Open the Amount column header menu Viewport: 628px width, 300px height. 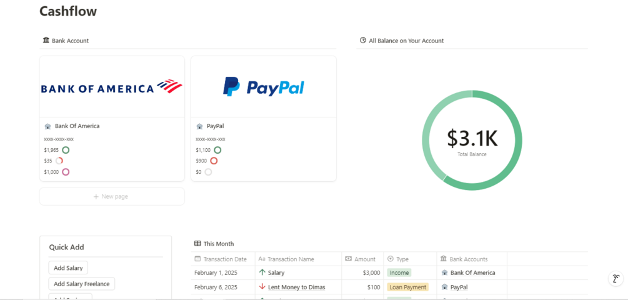coord(362,259)
